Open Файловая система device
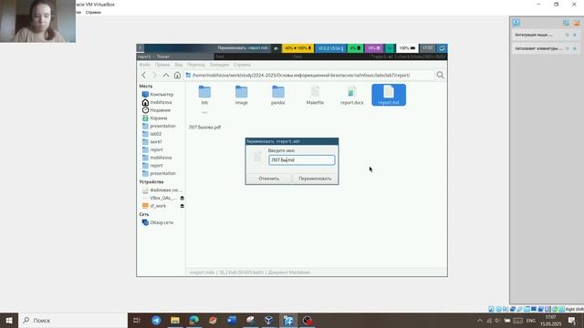The width and height of the screenshot is (584, 328). coord(162,190)
